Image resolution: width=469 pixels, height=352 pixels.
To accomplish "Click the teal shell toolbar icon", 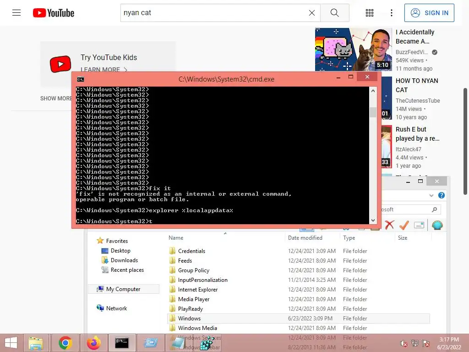I will (437, 225).
